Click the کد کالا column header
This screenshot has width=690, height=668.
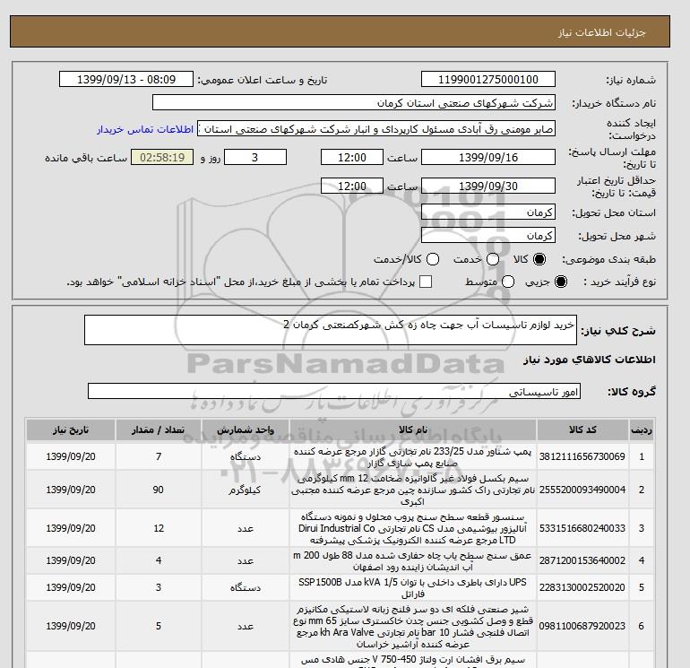tap(582, 429)
